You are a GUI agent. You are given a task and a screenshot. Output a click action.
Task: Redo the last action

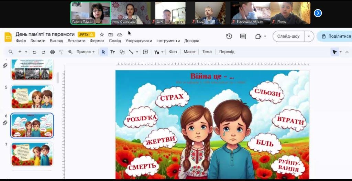pos(43,52)
